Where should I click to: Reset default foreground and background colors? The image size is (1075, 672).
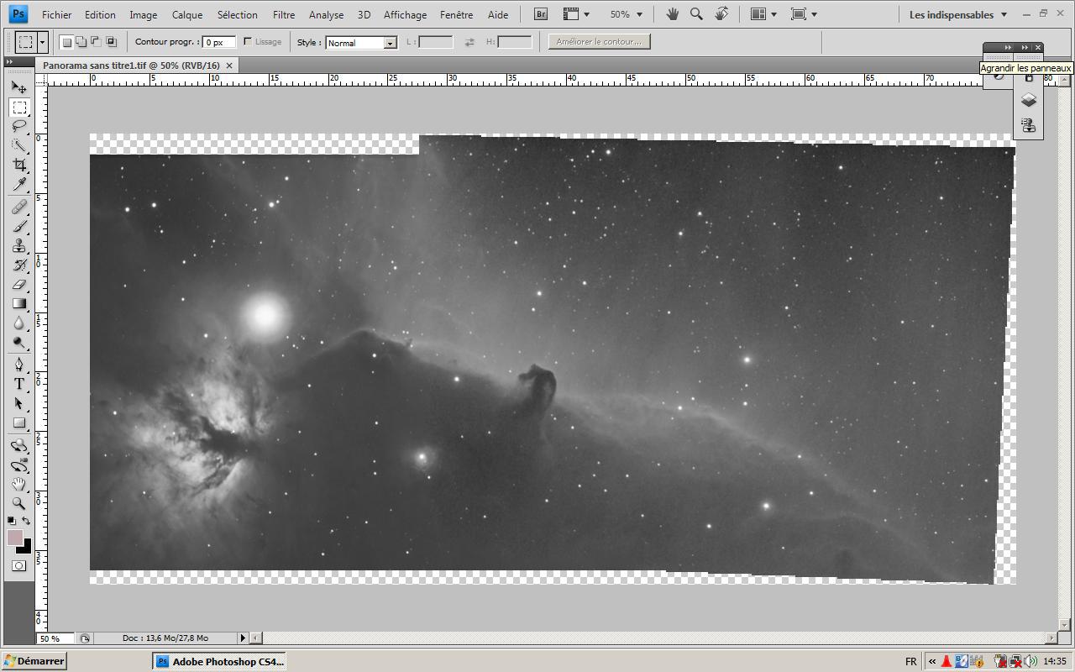[12, 522]
